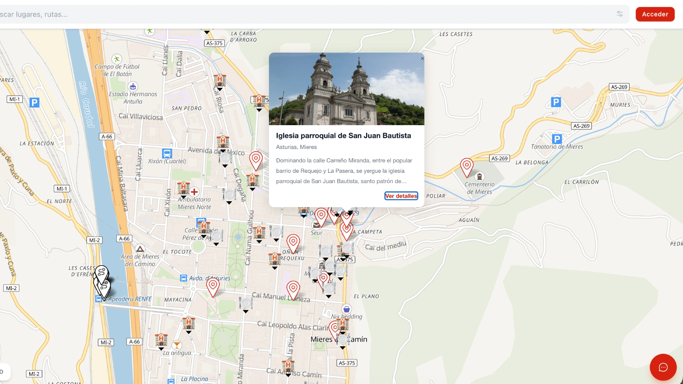Click the Asturias, Mieres subtitle text
The width and height of the screenshot is (683, 384).
tap(296, 147)
